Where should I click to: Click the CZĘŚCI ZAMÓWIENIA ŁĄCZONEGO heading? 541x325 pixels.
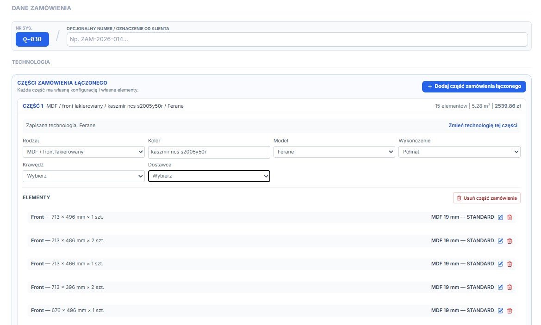click(x=62, y=83)
